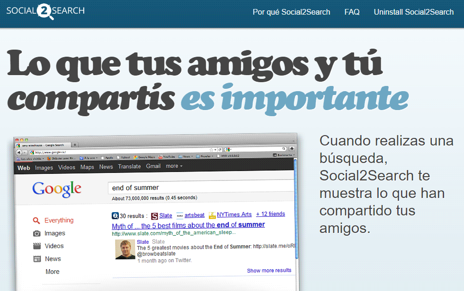The height and width of the screenshot is (291, 464).
Task: Click the browser forward arrow button
Action: (25, 153)
